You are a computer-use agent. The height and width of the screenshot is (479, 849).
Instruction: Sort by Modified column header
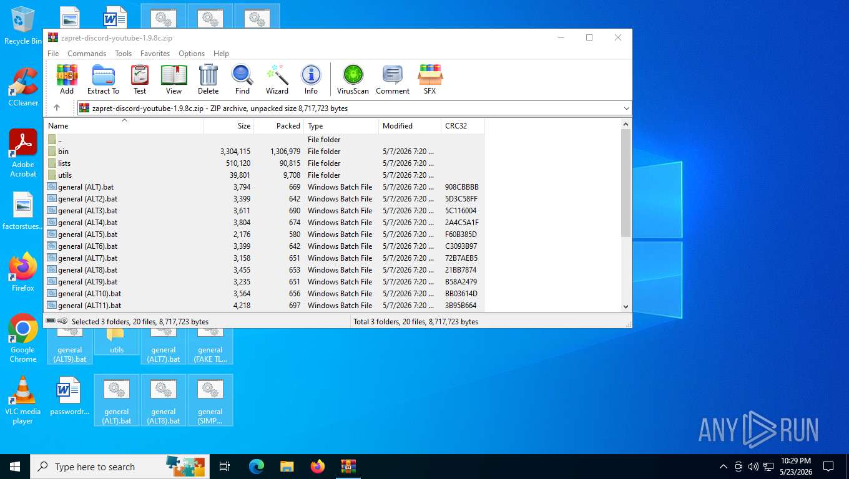pyautogui.click(x=410, y=125)
